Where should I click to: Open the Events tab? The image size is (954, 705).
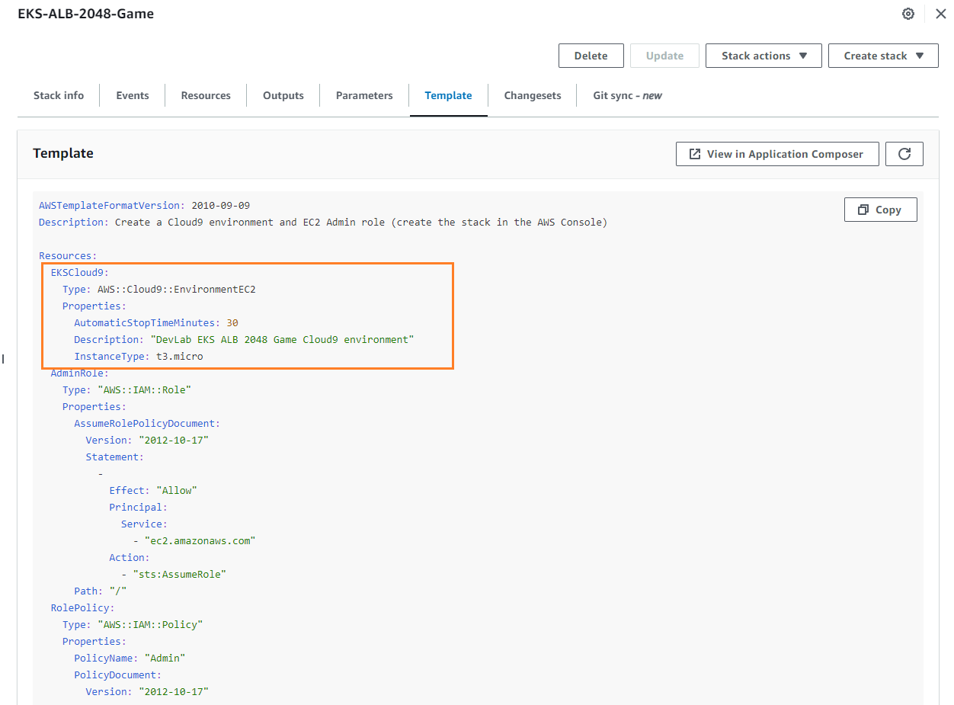(133, 95)
